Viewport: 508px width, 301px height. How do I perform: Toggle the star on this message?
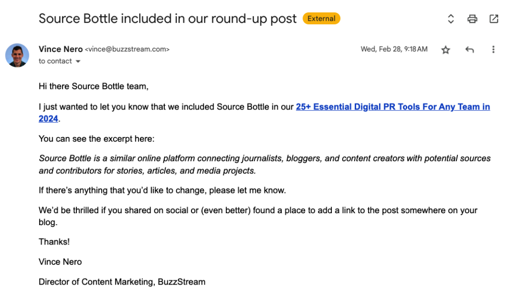(x=445, y=50)
